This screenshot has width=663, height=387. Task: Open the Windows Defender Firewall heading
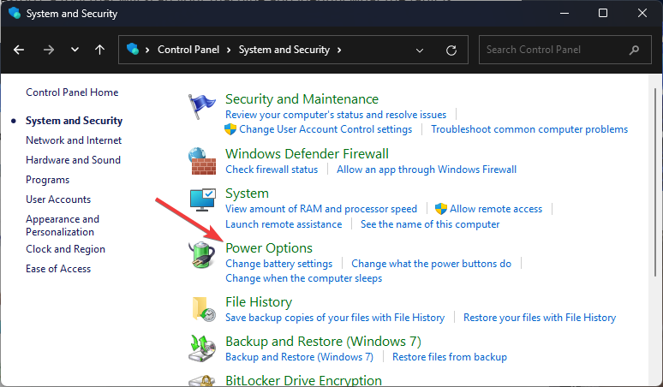coord(307,154)
